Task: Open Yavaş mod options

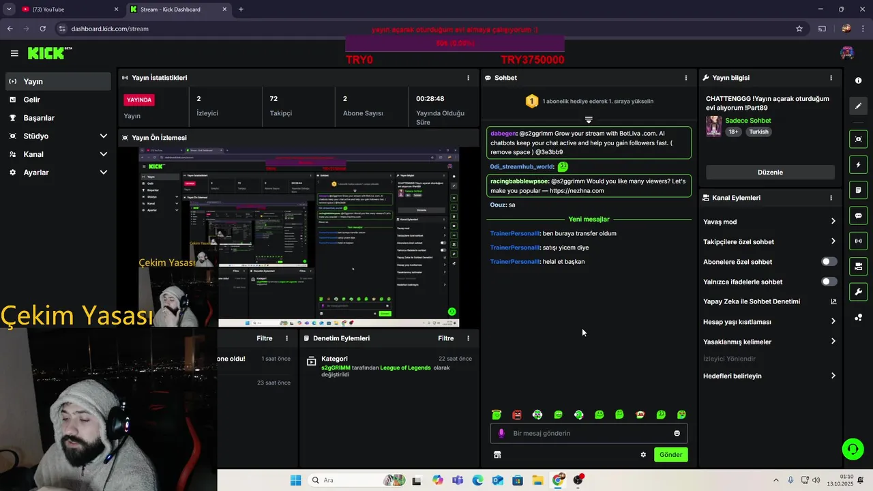Action: tap(770, 222)
